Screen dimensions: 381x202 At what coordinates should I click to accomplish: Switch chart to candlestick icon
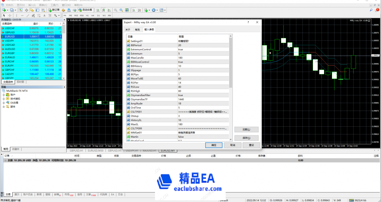point(103,10)
